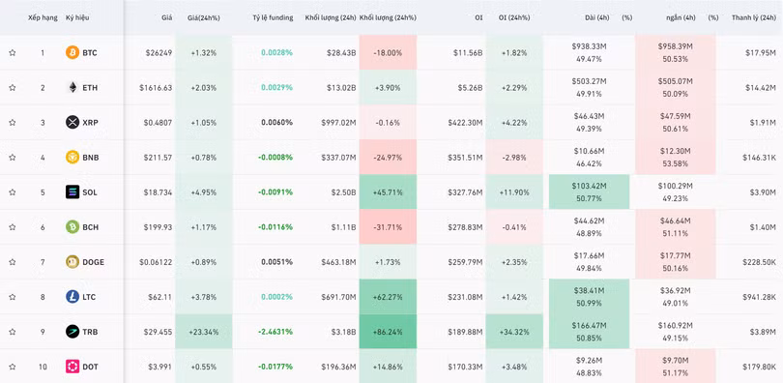Open the DOGE symbol link

[94, 262]
